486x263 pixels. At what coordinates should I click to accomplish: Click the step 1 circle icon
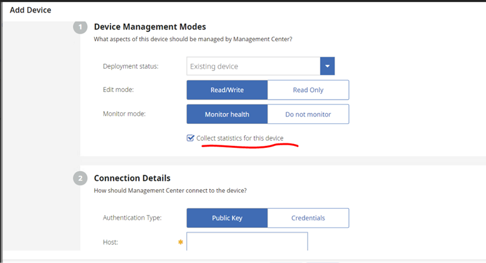coord(80,28)
